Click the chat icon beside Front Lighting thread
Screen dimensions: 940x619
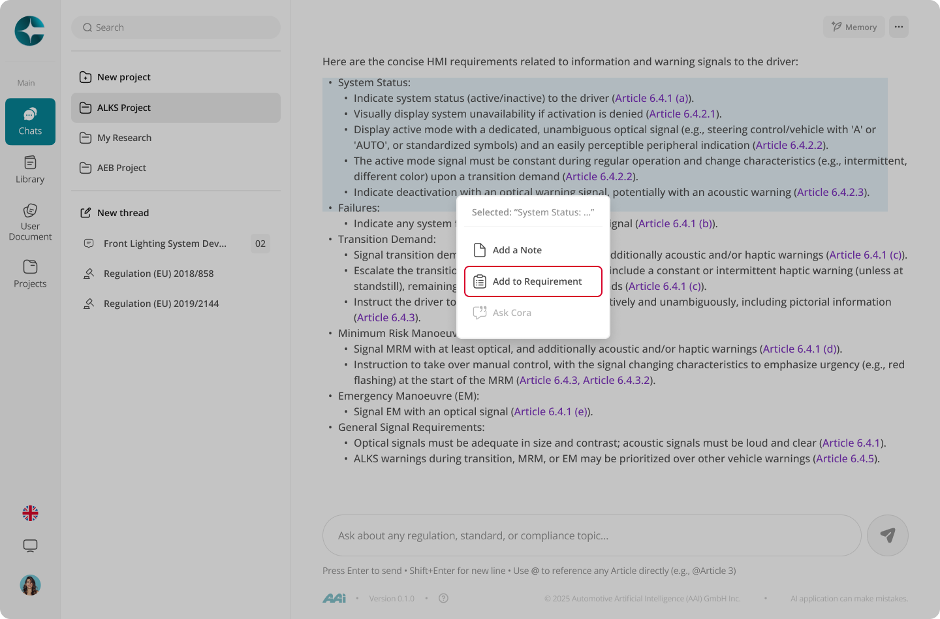click(x=89, y=244)
